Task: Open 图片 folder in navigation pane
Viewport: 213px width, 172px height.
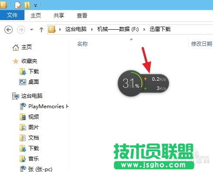Action: click(x=34, y=127)
